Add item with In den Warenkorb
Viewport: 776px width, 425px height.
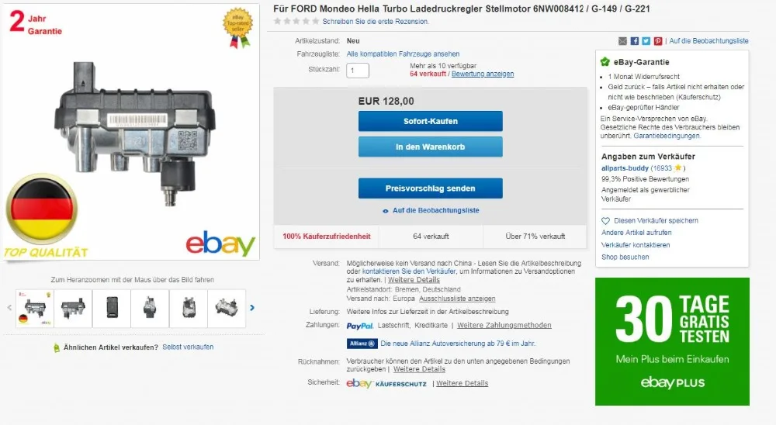pyautogui.click(x=431, y=147)
